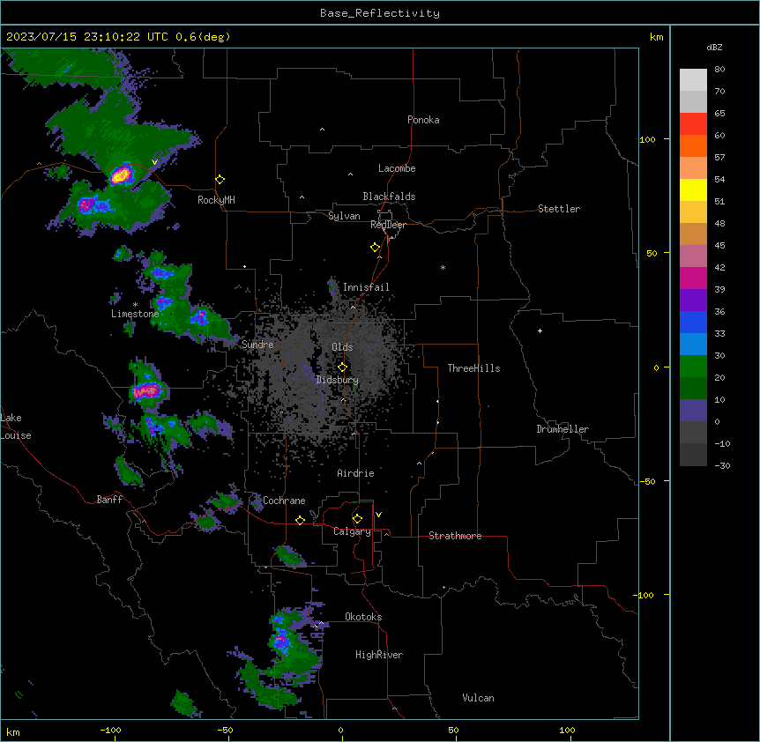760x742 pixels.
Task: Click the Banff label
Action: click(x=109, y=500)
